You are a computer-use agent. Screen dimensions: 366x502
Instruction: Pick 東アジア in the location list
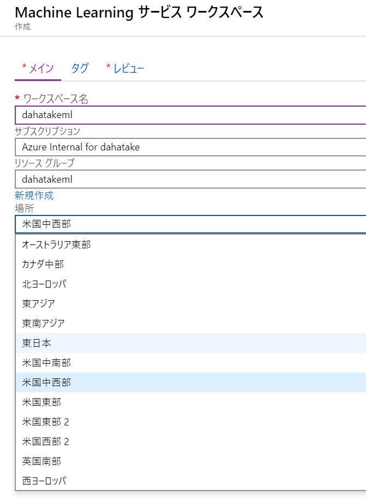click(191, 304)
